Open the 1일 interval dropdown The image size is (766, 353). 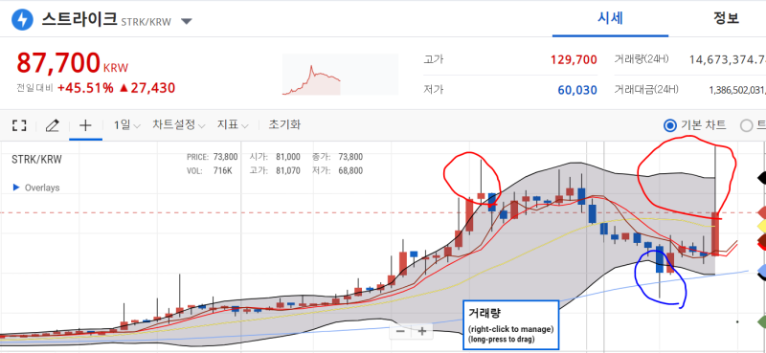click(x=127, y=125)
